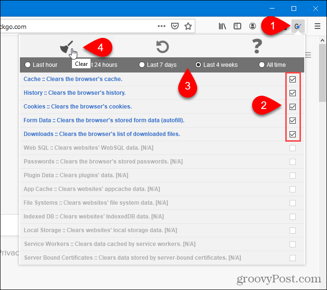
Task: Uncheck the Form Data checkbox
Action: pyautogui.click(x=292, y=120)
